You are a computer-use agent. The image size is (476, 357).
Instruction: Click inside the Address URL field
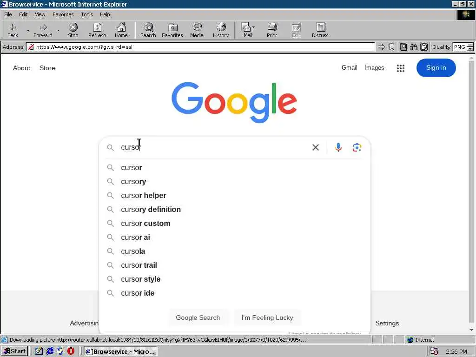[200, 47]
